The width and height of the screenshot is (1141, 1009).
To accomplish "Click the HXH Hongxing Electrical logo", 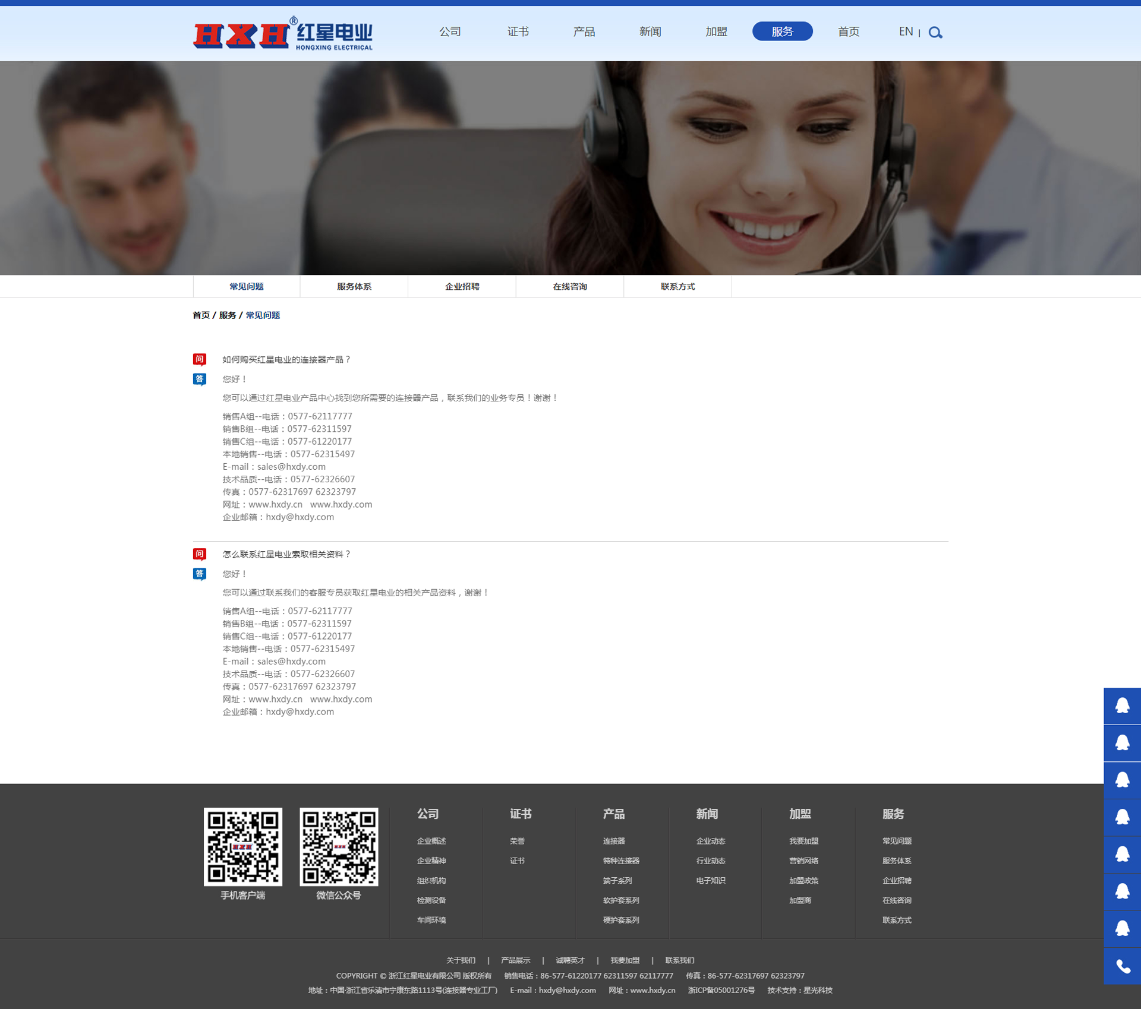I will pyautogui.click(x=283, y=34).
